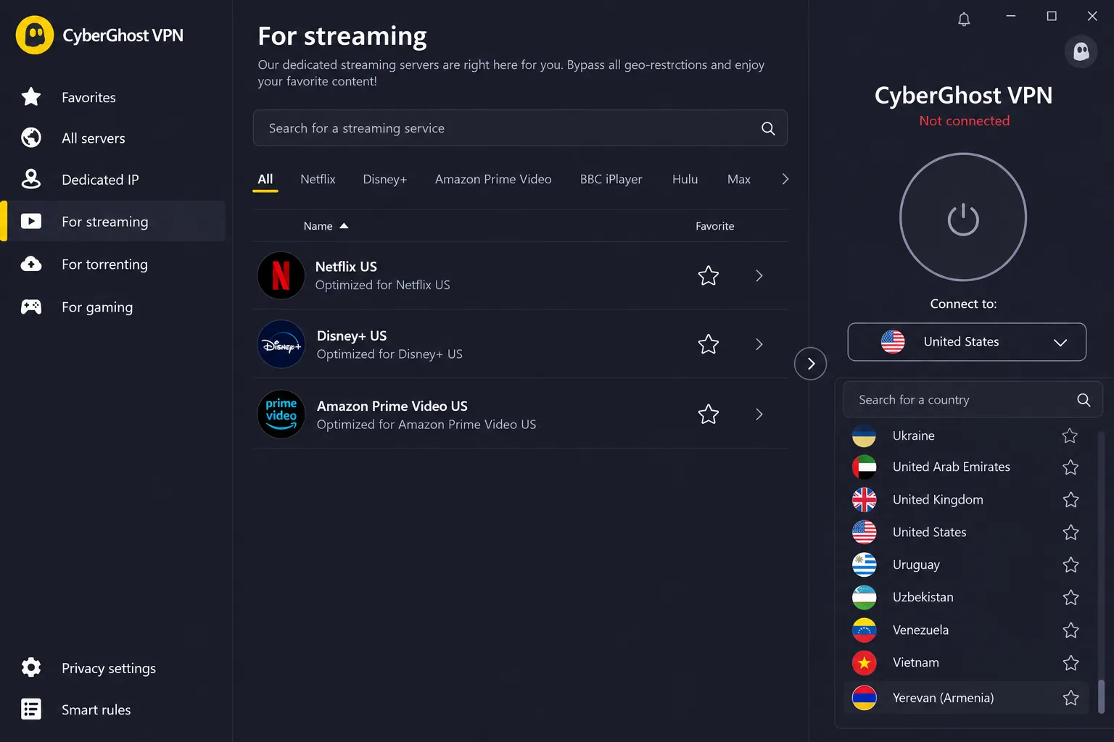Open the Dedicated IP section
Screen dimensions: 1114x742
coord(113,180)
